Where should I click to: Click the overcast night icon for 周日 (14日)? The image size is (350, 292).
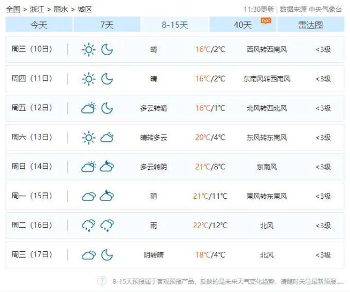[107, 167]
